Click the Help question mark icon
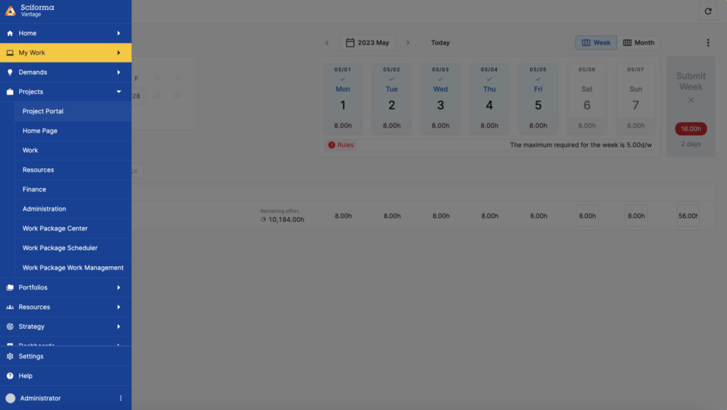 pos(10,376)
